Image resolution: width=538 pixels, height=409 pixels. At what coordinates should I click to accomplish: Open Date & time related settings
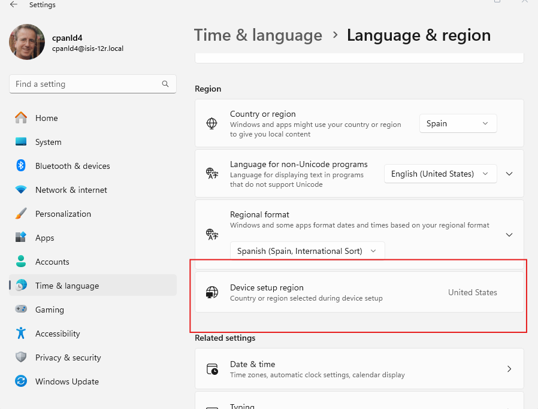coord(359,369)
